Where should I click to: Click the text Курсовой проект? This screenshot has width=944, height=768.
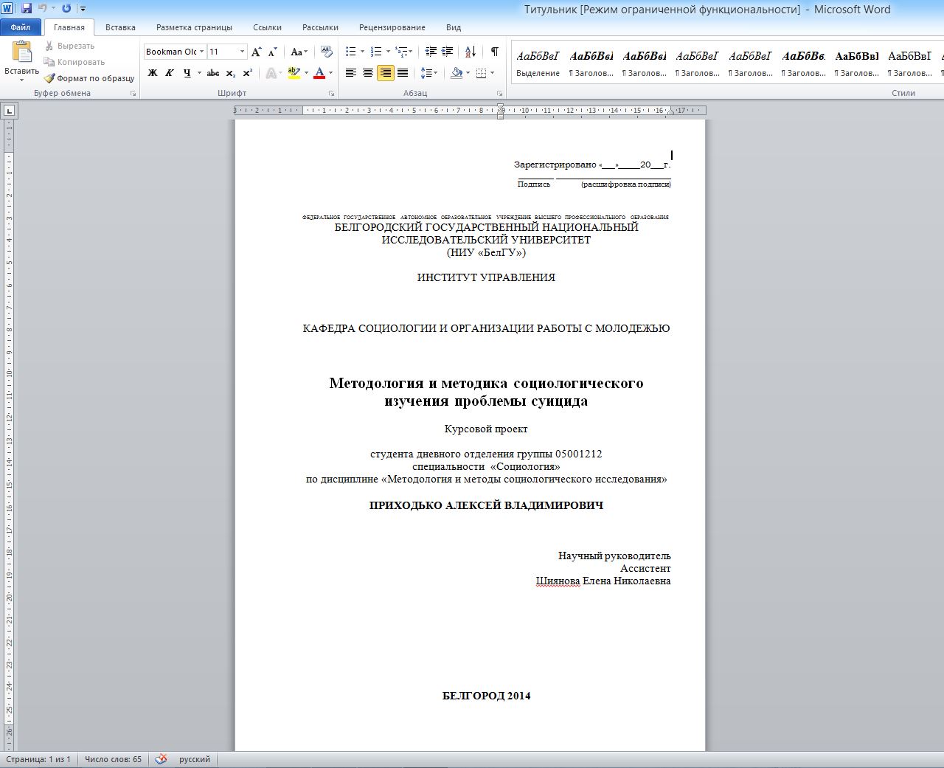[486, 429]
